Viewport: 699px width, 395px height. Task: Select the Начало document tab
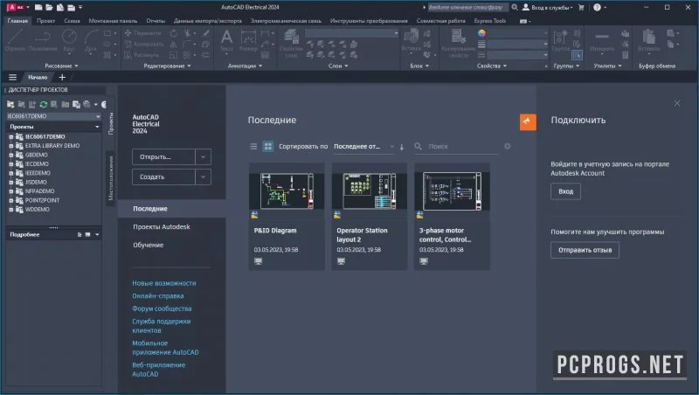[38, 77]
